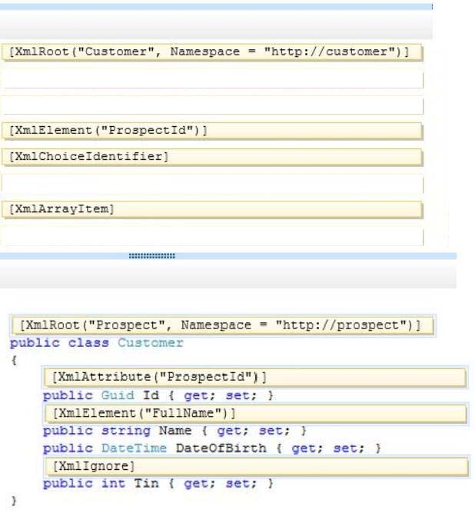Click the 'public int Tin' property line
The width and height of the screenshot is (475, 513).
tap(158, 484)
